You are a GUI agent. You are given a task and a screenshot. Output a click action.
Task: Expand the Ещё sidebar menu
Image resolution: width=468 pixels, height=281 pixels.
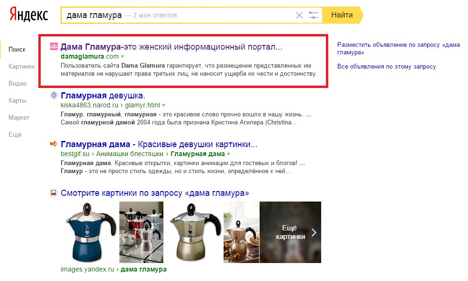click(14, 134)
